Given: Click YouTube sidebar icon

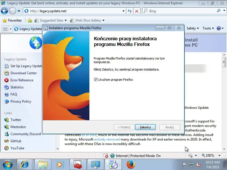Looking at the screenshot, I should point(6,148).
